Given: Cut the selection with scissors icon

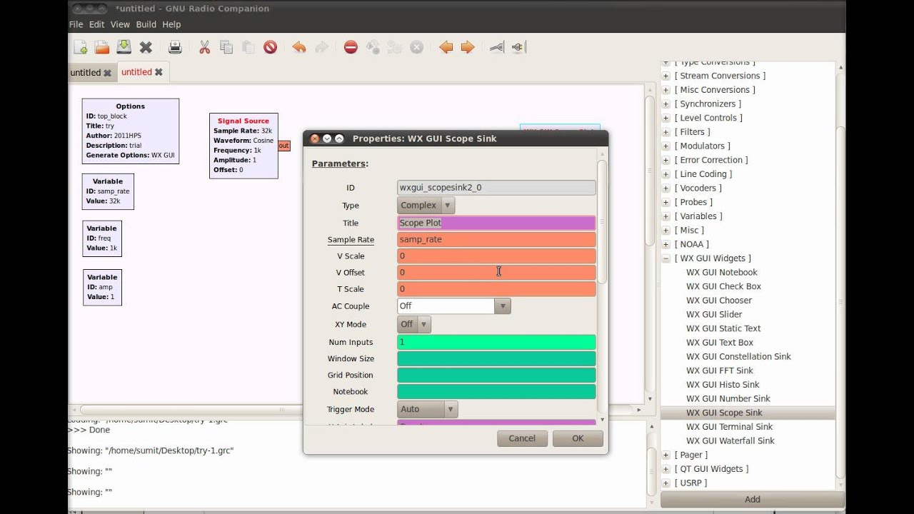Looking at the screenshot, I should (x=204, y=47).
